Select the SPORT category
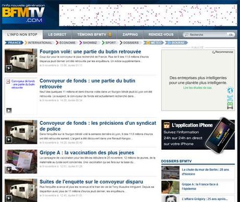Viewport: 240px width, 202px height. tap(110, 43)
